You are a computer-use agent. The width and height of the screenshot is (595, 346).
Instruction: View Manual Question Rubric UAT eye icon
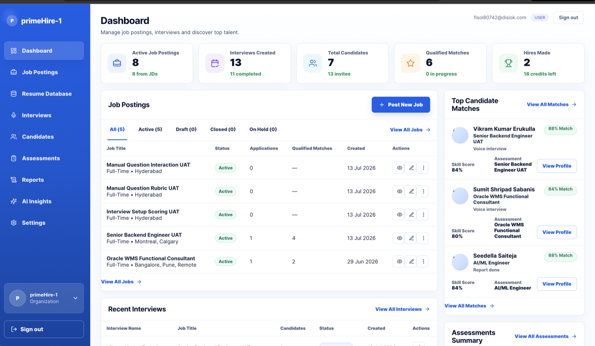[x=399, y=191]
